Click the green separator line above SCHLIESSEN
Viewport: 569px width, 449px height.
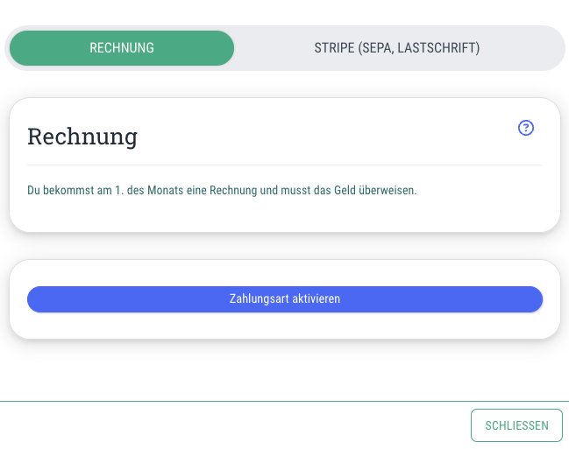click(x=284, y=401)
